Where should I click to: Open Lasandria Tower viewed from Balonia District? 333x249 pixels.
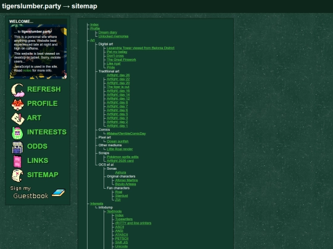pyautogui.click(x=141, y=48)
